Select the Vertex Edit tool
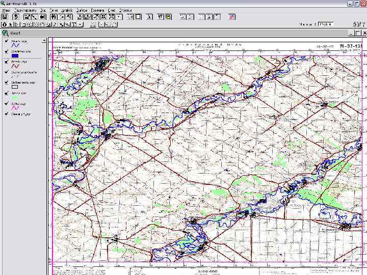This screenshot has width=367, height=275. coord(16,24)
